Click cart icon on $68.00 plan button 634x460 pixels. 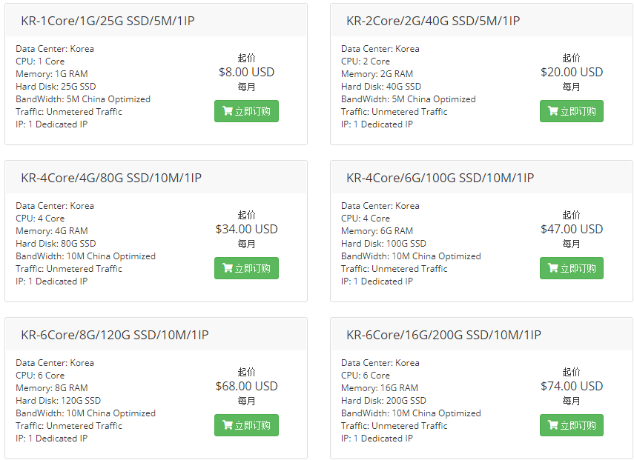click(228, 425)
